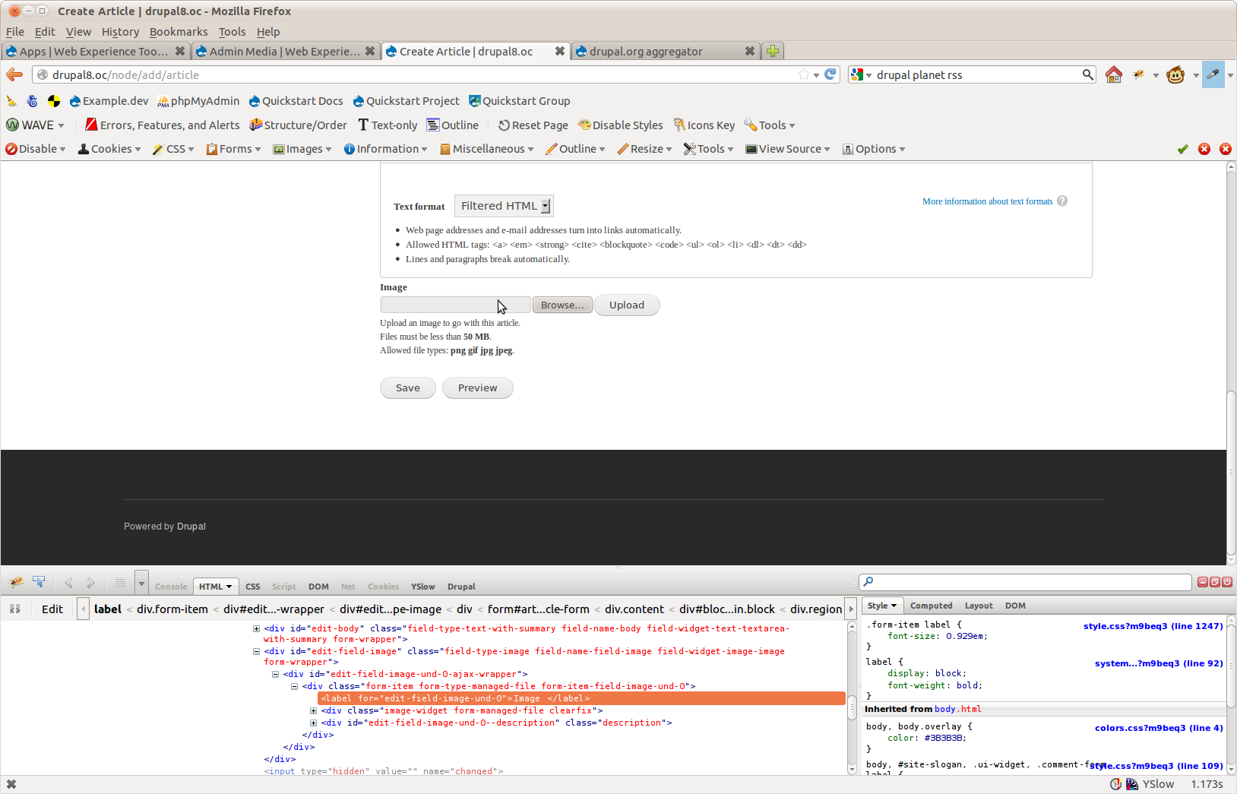Click the X icon in the status bar

coord(11,784)
